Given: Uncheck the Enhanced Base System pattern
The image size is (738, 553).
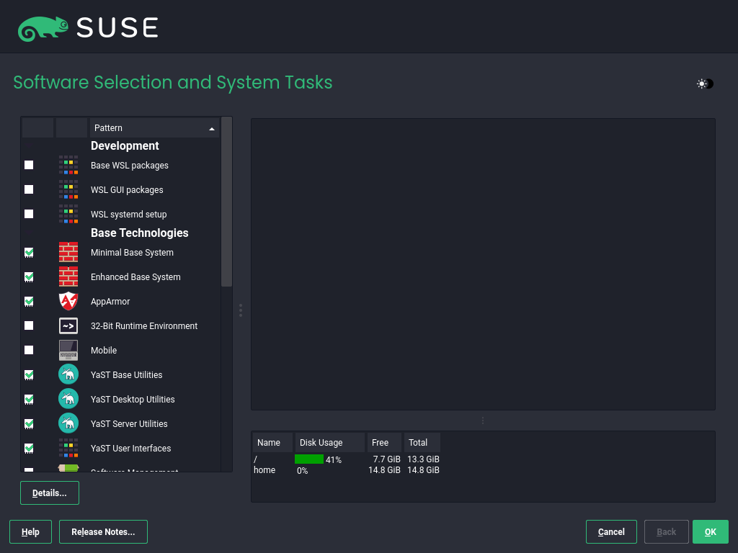Looking at the screenshot, I should pos(29,276).
